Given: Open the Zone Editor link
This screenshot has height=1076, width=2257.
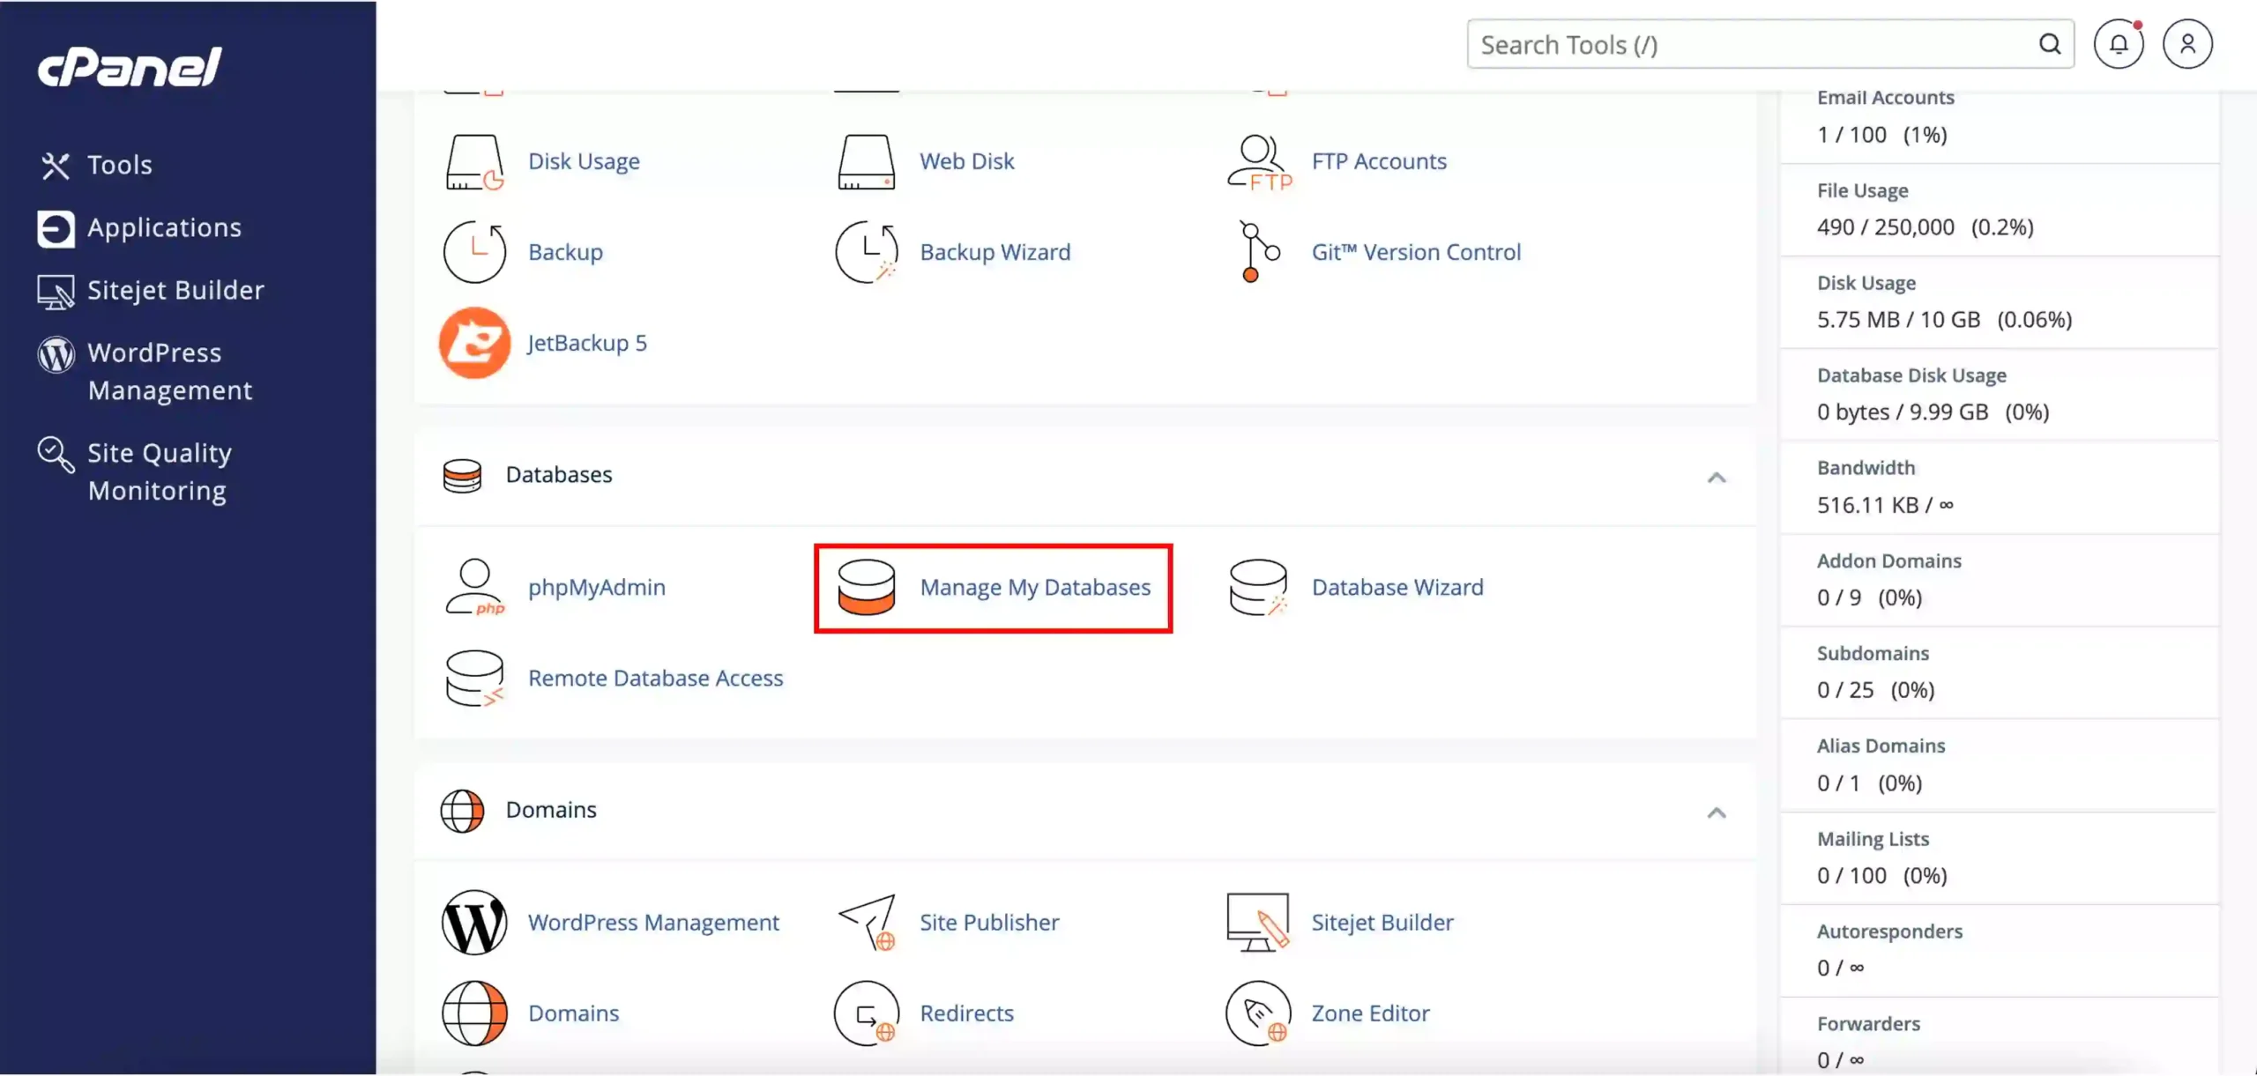Looking at the screenshot, I should point(1370,1013).
